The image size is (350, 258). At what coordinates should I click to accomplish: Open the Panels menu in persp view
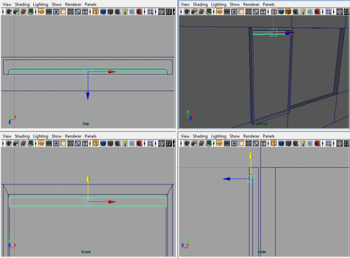pos(269,4)
